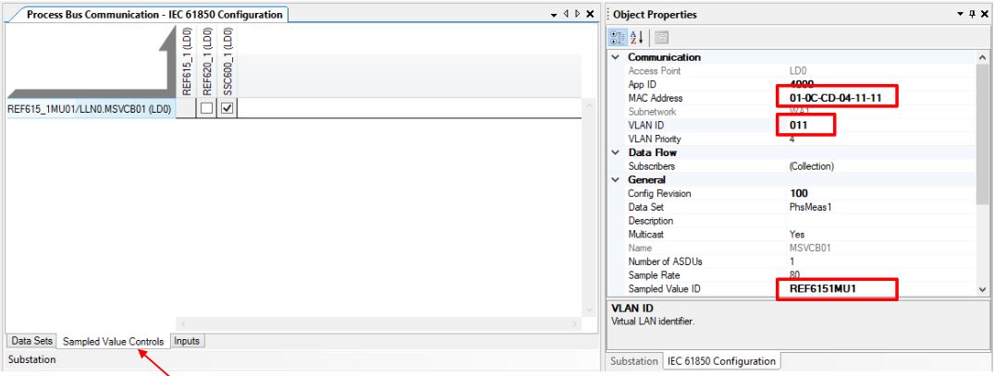Click into the empty Description value field
994x376 pixels.
pyautogui.click(x=882, y=221)
